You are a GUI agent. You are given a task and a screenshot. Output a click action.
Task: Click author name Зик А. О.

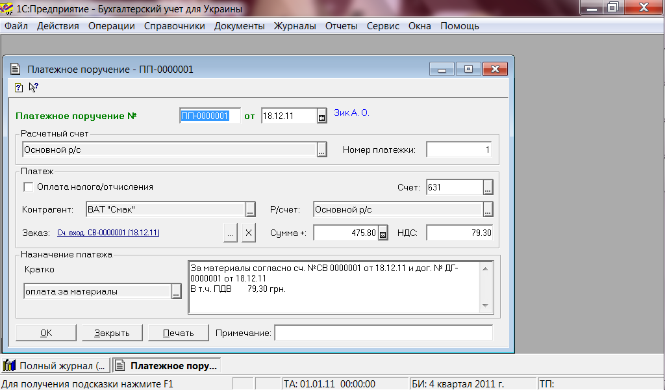[351, 112]
